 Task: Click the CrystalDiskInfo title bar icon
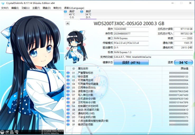tap(3, 3)
